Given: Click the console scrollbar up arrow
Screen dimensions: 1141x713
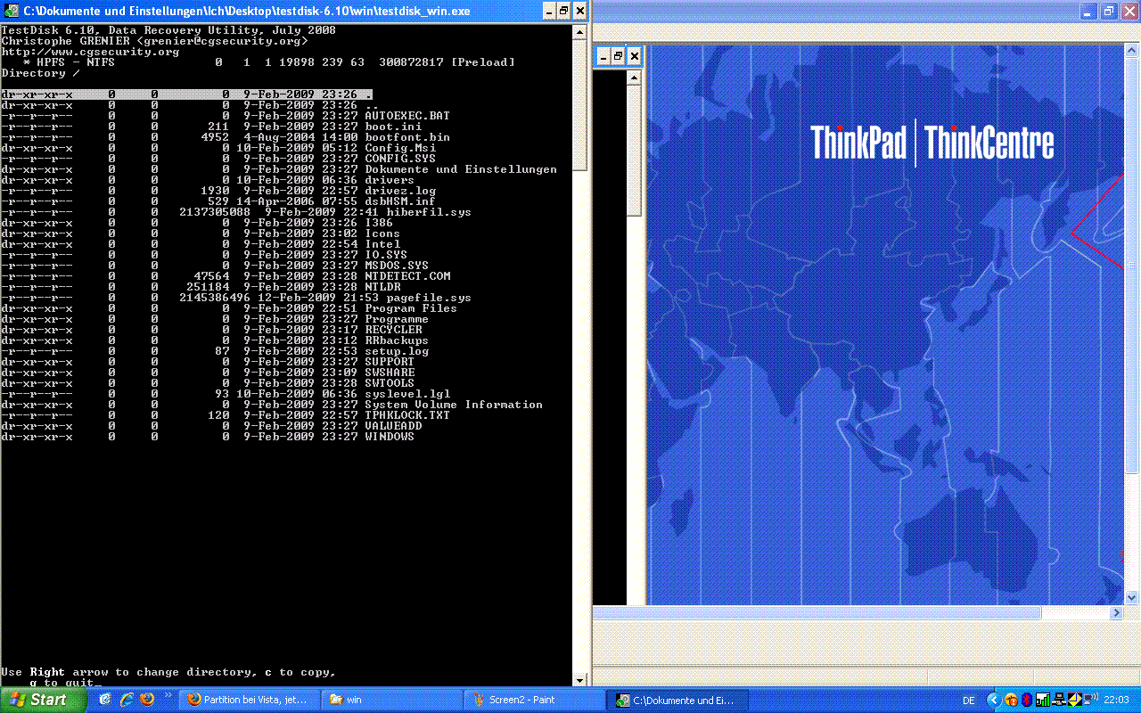Looking at the screenshot, I should point(579,32).
